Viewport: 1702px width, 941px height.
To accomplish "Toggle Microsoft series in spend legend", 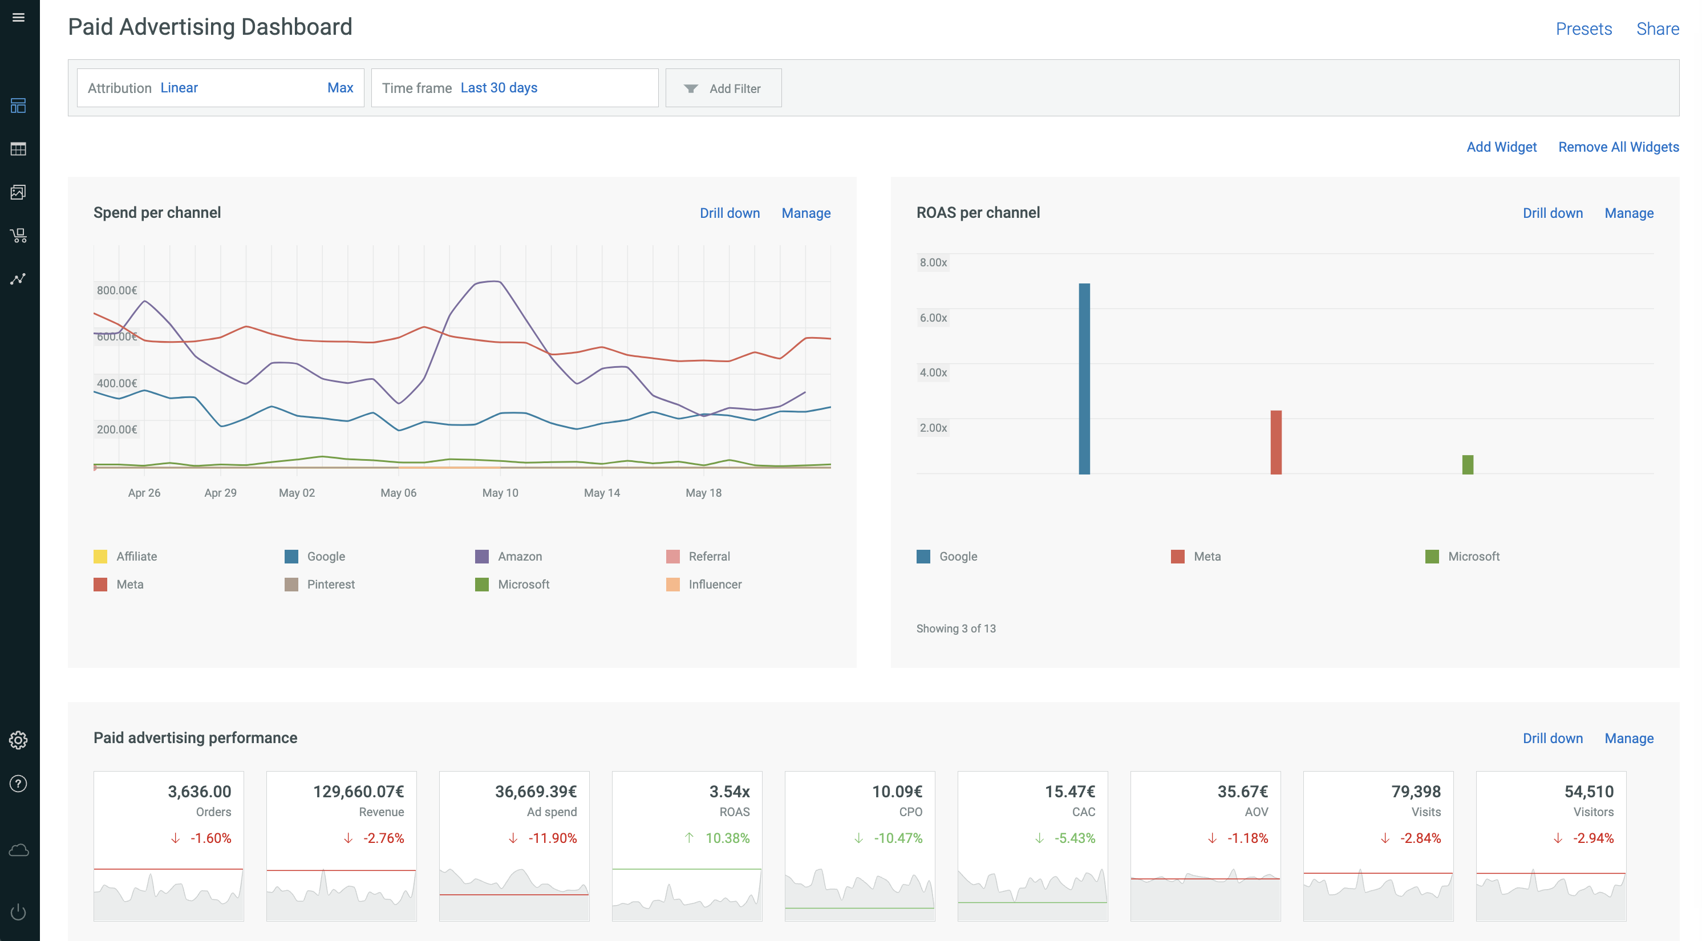I will [513, 584].
